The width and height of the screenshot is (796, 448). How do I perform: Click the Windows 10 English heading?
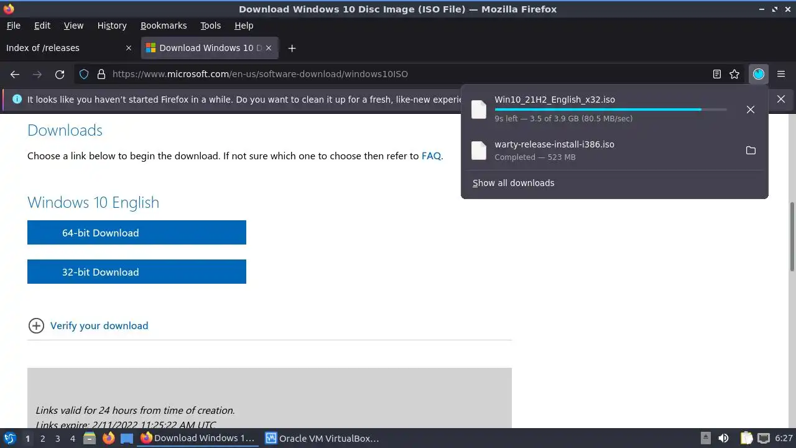(x=93, y=202)
